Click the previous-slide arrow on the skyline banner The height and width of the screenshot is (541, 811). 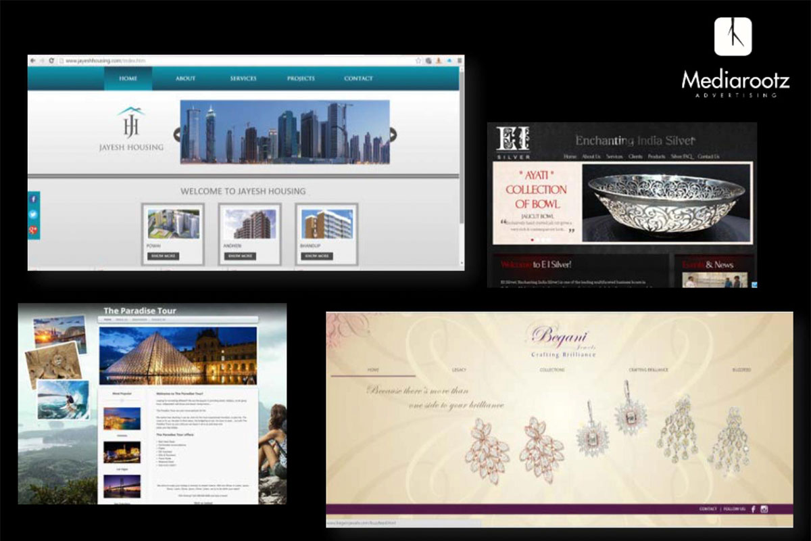[176, 134]
